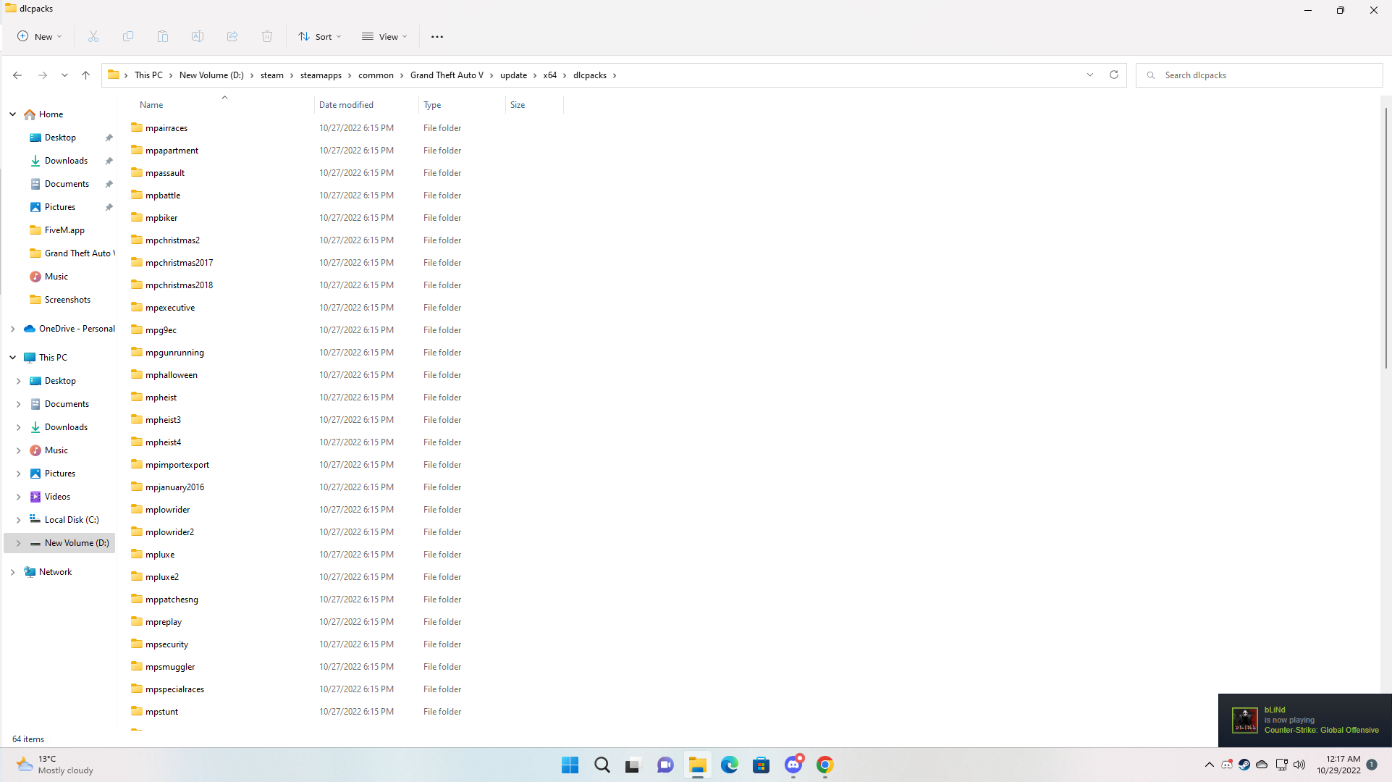This screenshot has width=1392, height=782.
Task: Show hidden tray icons chevron
Action: [x=1210, y=765]
